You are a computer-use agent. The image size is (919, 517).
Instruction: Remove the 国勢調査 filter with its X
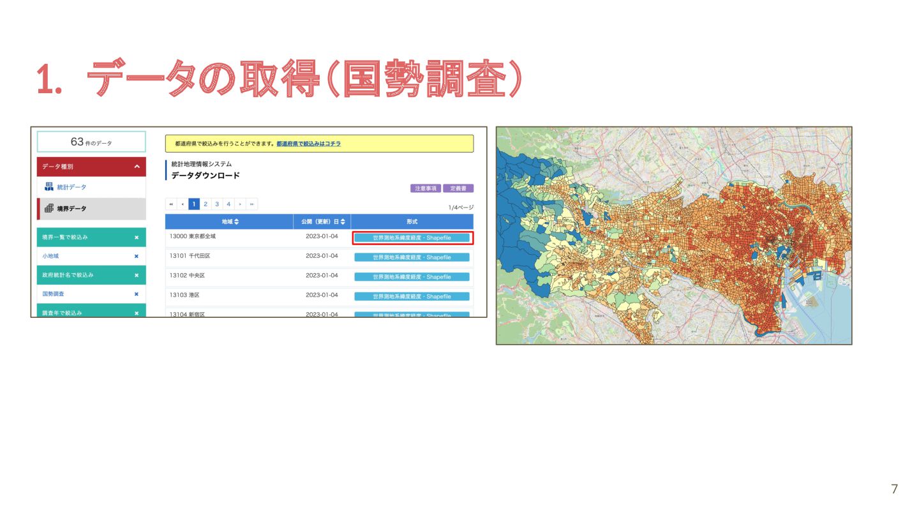tap(137, 294)
